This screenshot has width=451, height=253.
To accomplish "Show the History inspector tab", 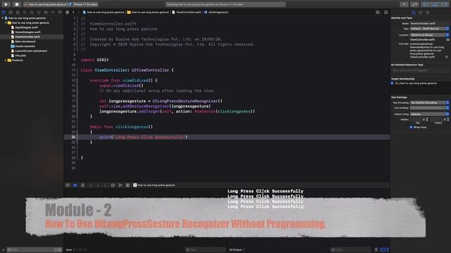I will click(x=421, y=13).
